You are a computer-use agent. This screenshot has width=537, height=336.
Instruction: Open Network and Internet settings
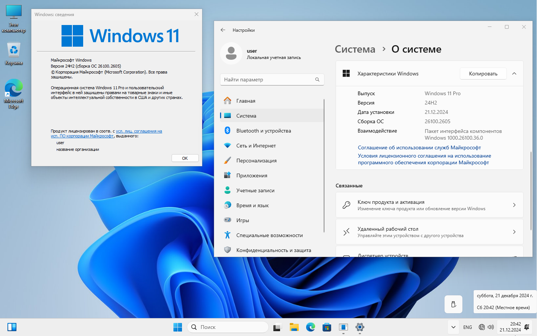[x=272, y=146]
